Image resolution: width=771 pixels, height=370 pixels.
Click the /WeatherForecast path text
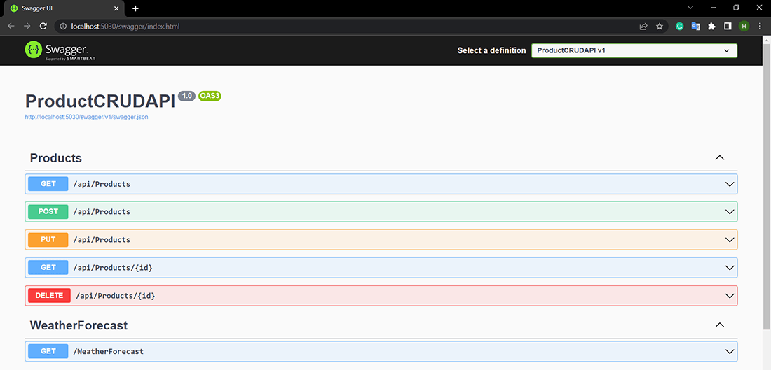[108, 351]
